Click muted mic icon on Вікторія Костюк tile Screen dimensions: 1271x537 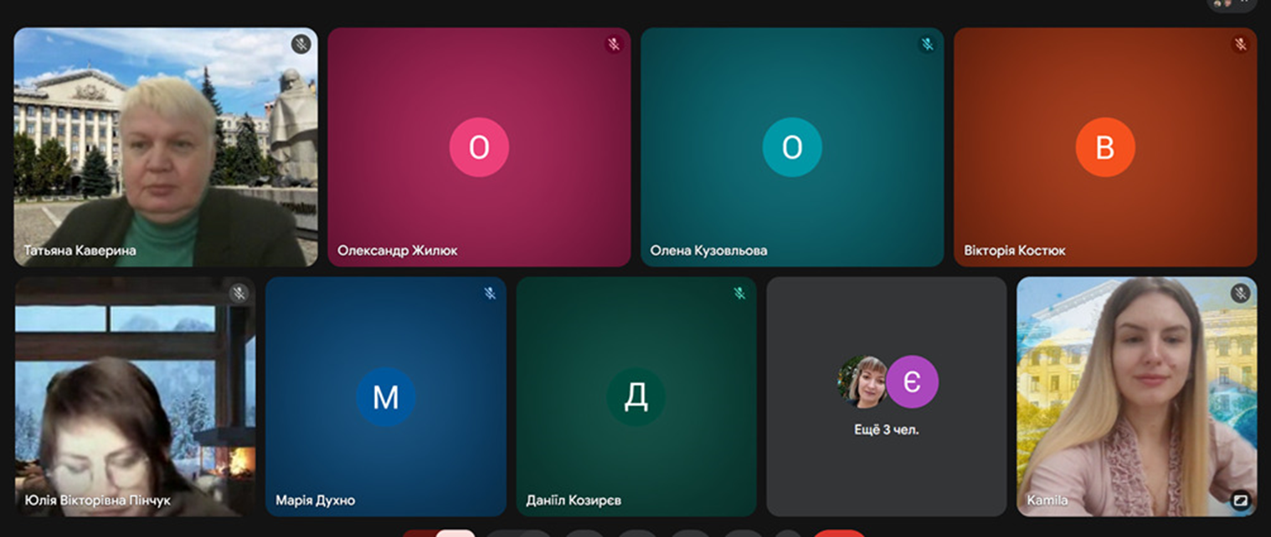[x=1240, y=44]
